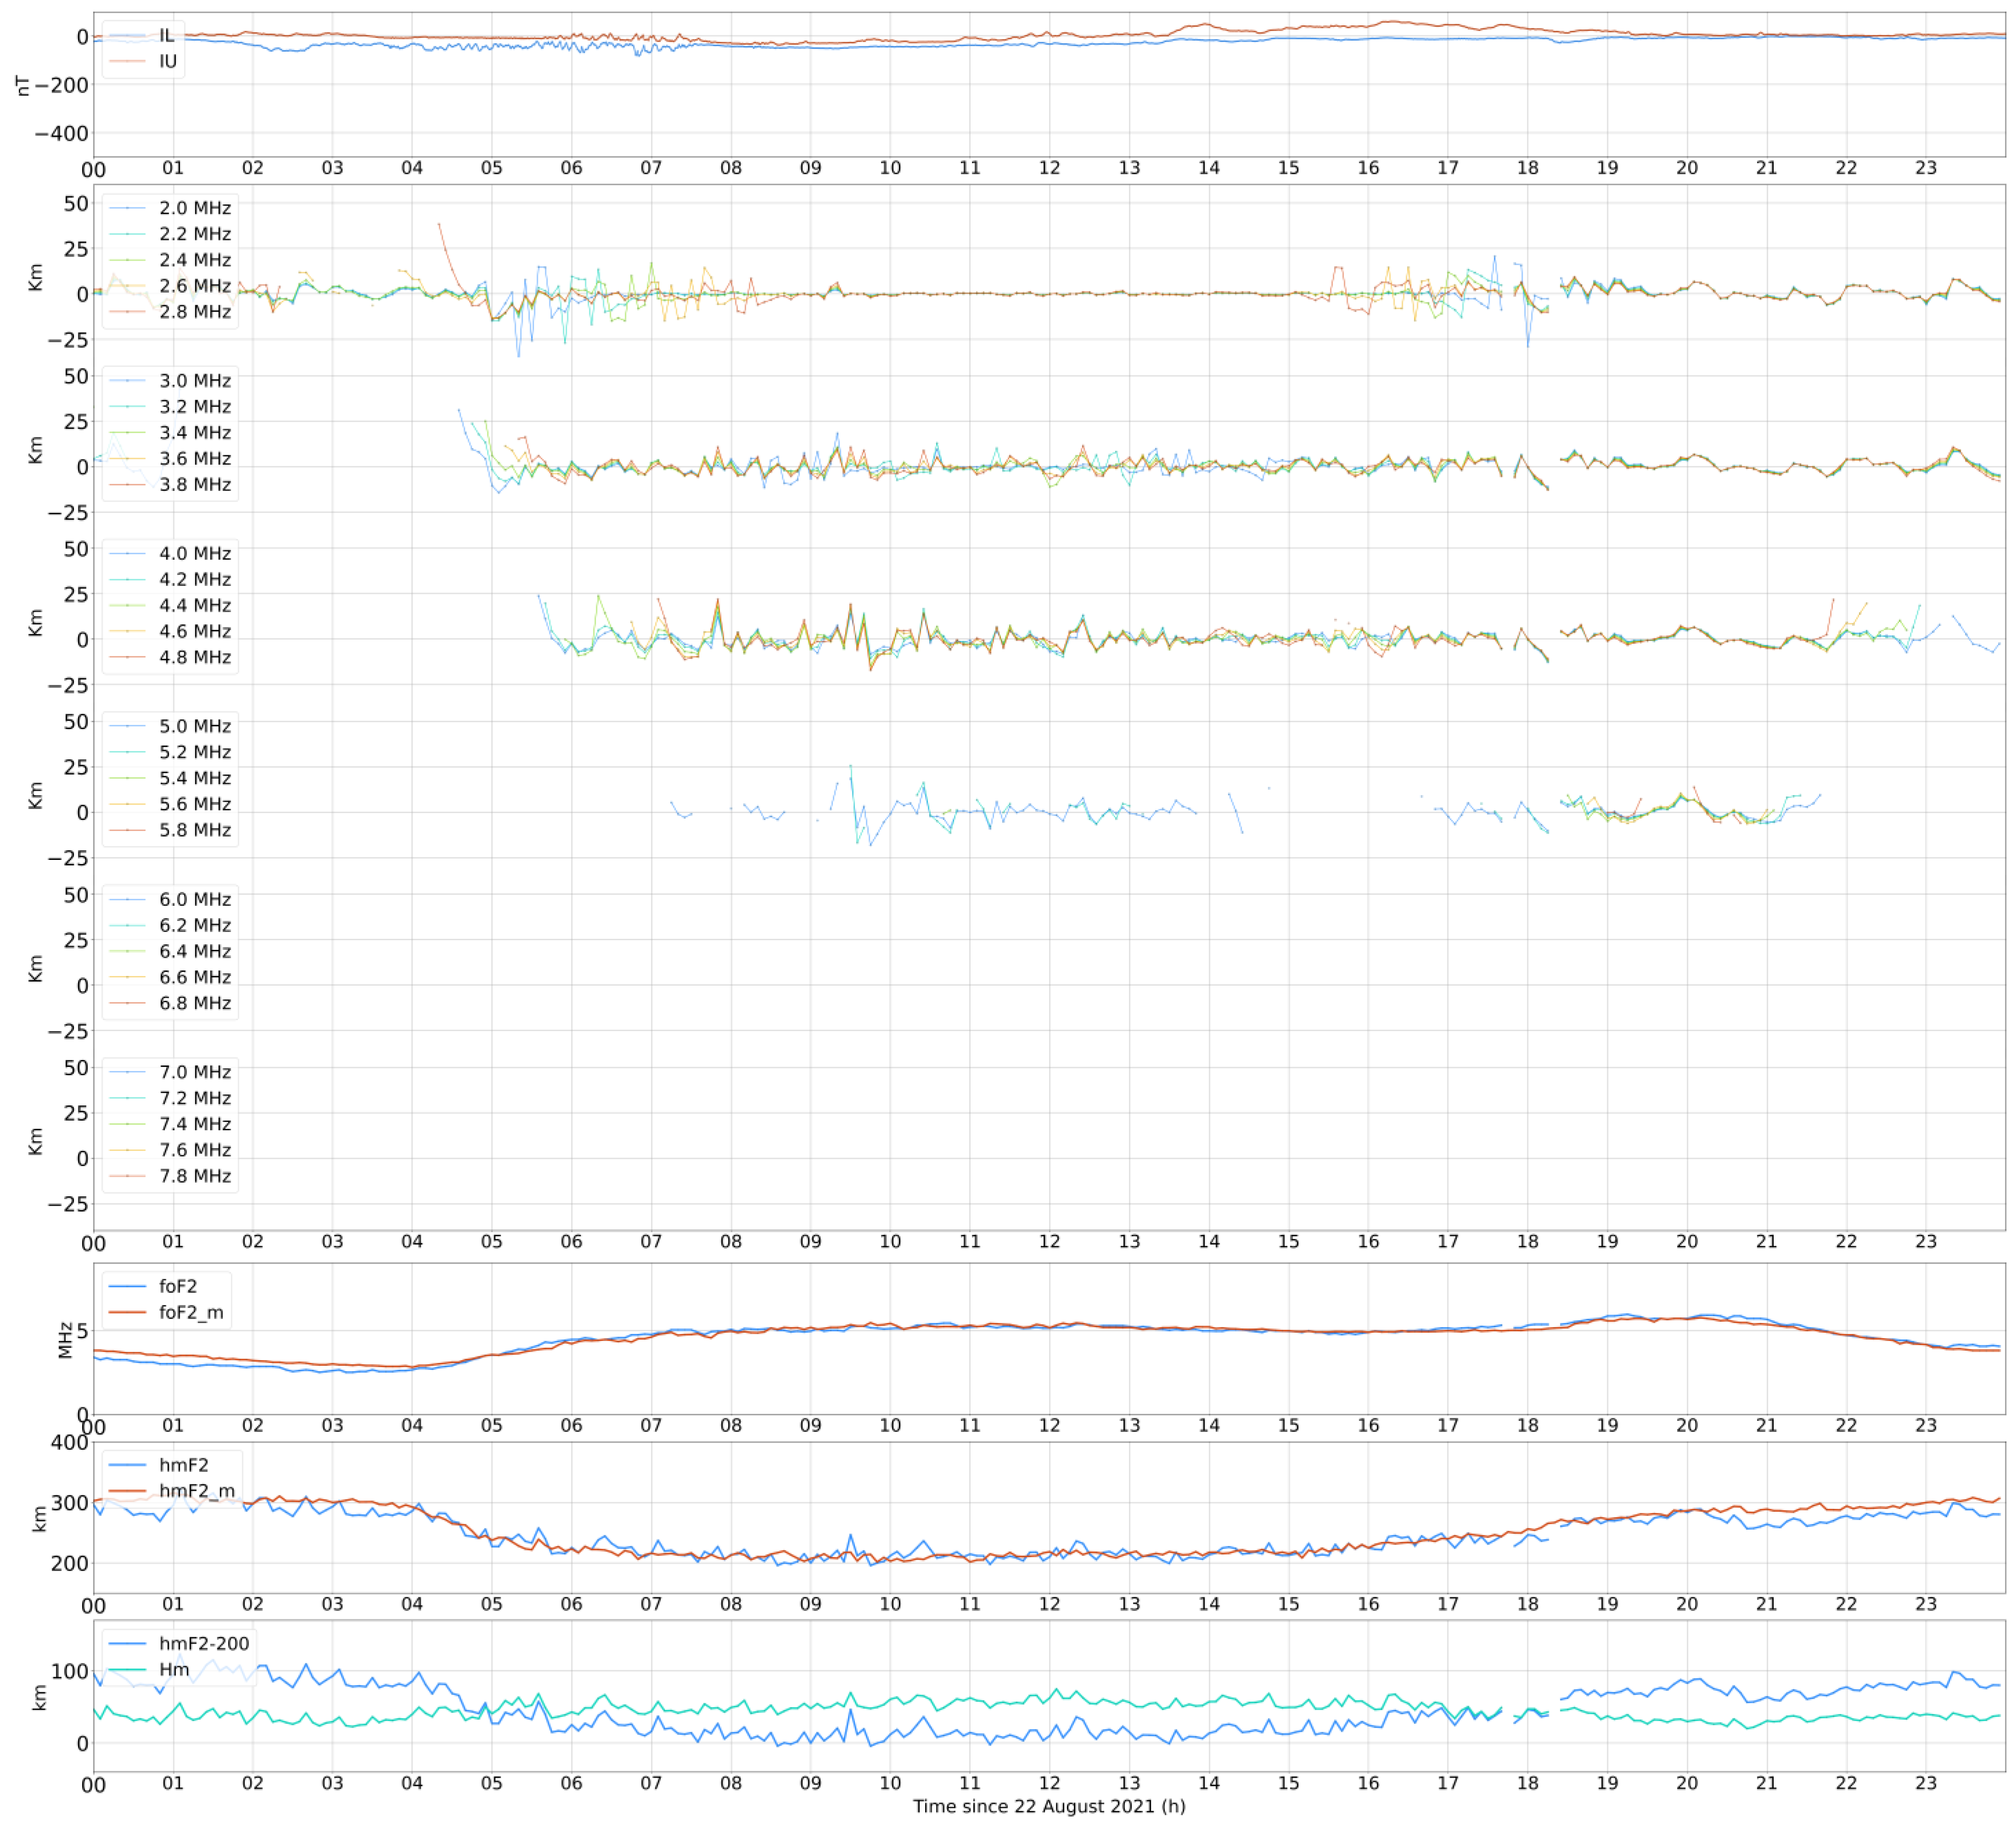Select the Hm legend entry
This screenshot has width=2016, height=1824.
pos(174,1669)
